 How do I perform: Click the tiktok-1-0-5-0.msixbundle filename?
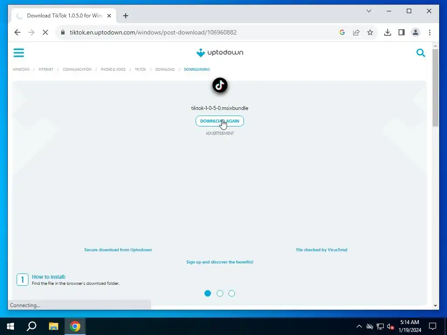click(x=220, y=108)
